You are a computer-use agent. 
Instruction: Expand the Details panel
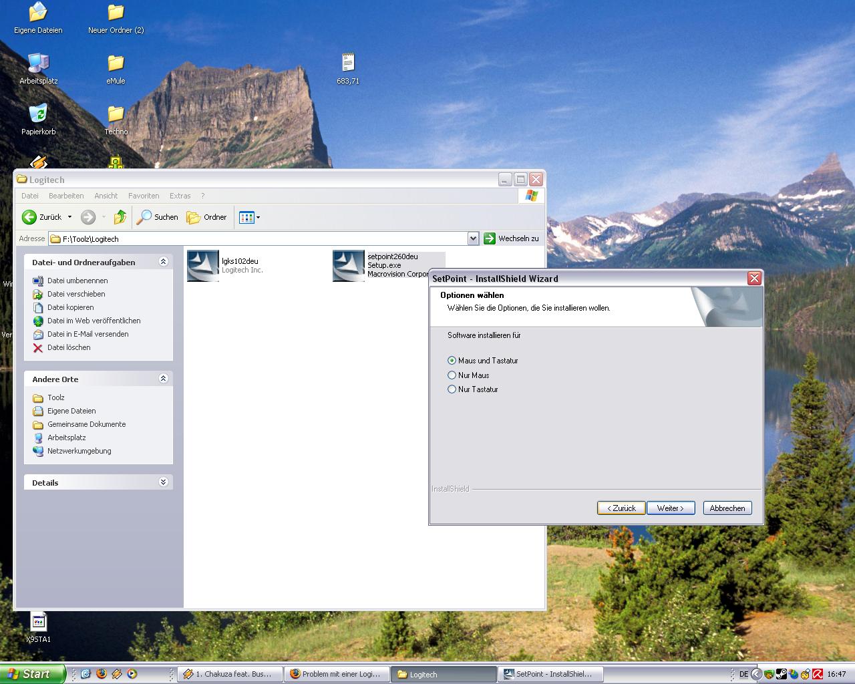163,482
